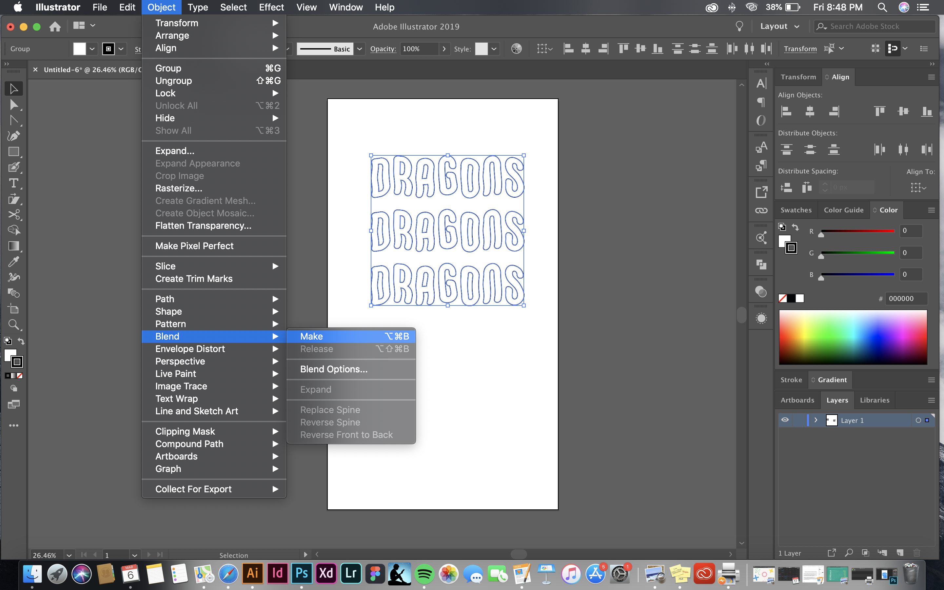Screen dimensions: 944x590
Task: Open Color panel options menu
Action: click(931, 210)
